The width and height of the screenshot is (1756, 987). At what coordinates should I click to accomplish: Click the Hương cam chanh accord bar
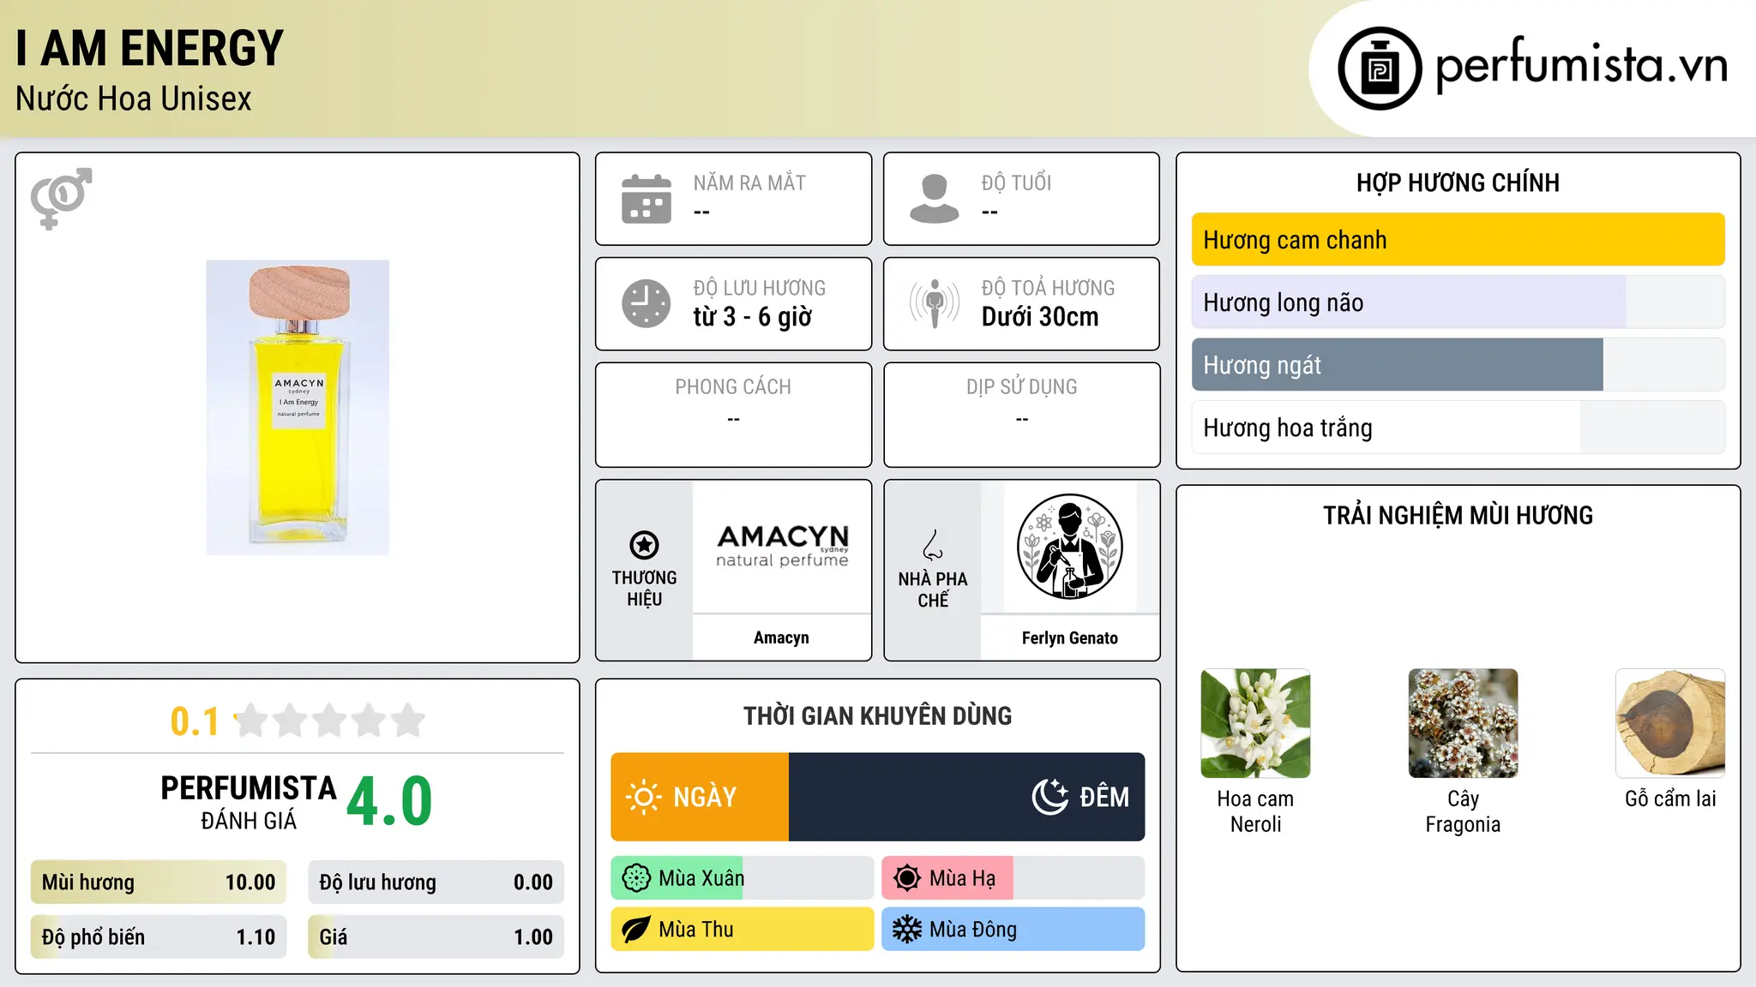click(1458, 240)
